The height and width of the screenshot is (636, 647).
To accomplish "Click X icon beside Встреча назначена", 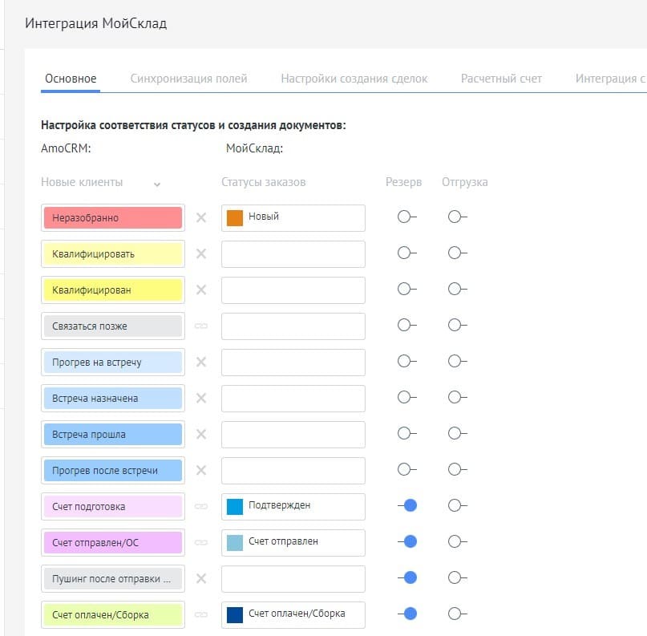I will (x=201, y=398).
